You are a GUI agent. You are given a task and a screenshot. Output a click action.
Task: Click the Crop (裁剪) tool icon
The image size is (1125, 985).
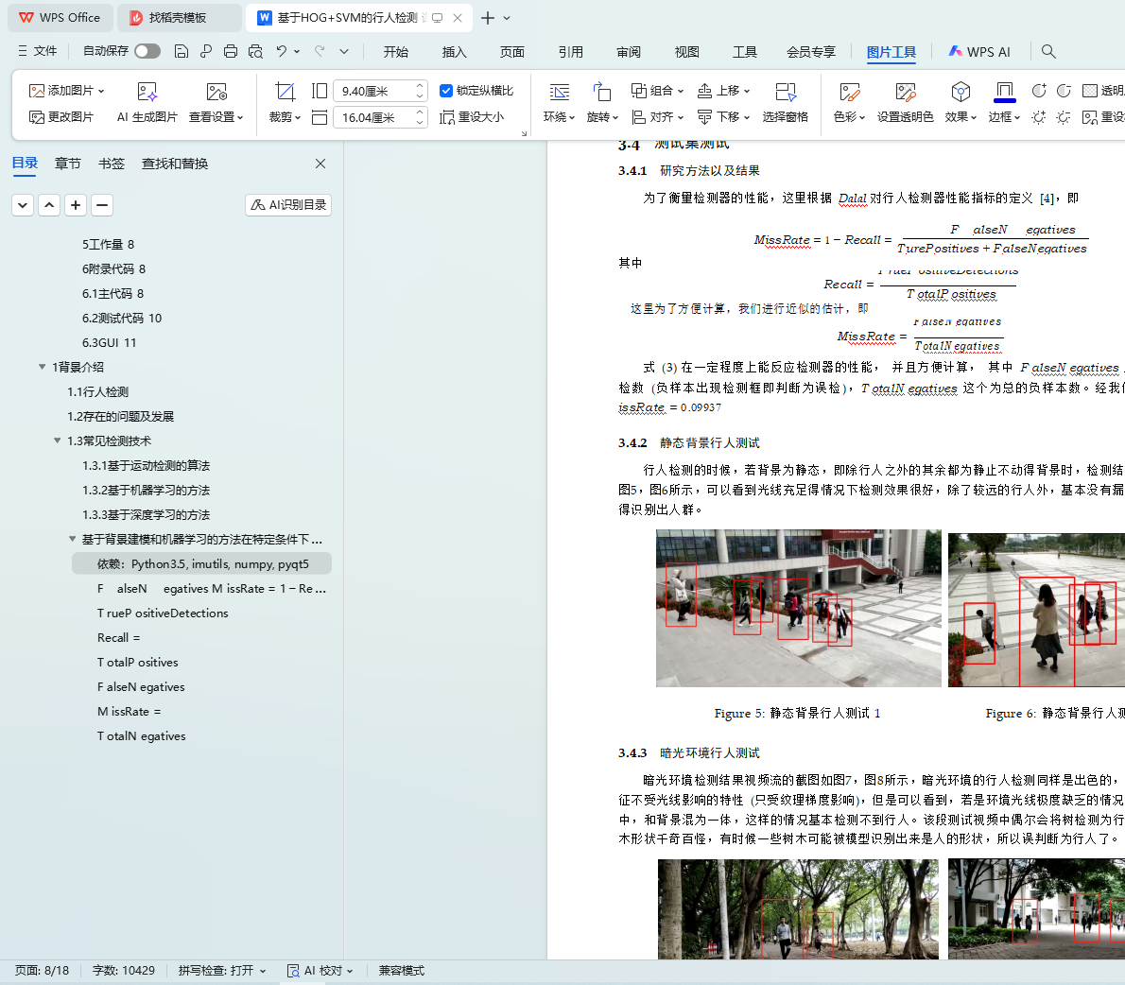[x=285, y=92]
